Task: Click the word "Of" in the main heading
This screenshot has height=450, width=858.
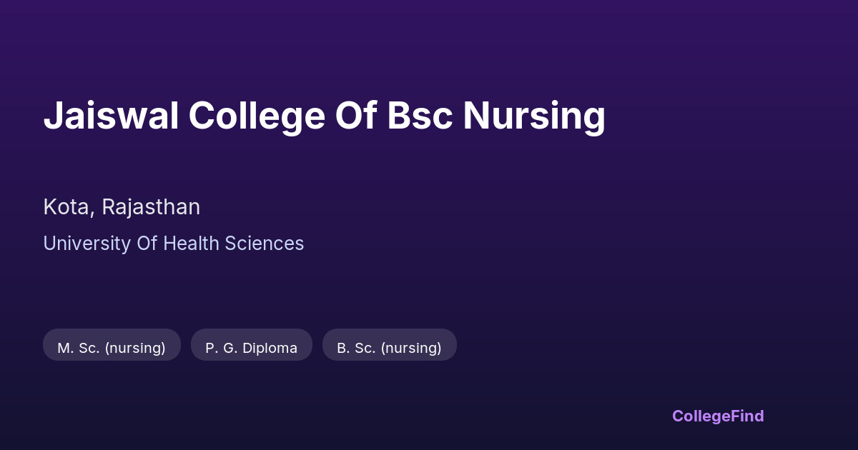Action: (355, 116)
